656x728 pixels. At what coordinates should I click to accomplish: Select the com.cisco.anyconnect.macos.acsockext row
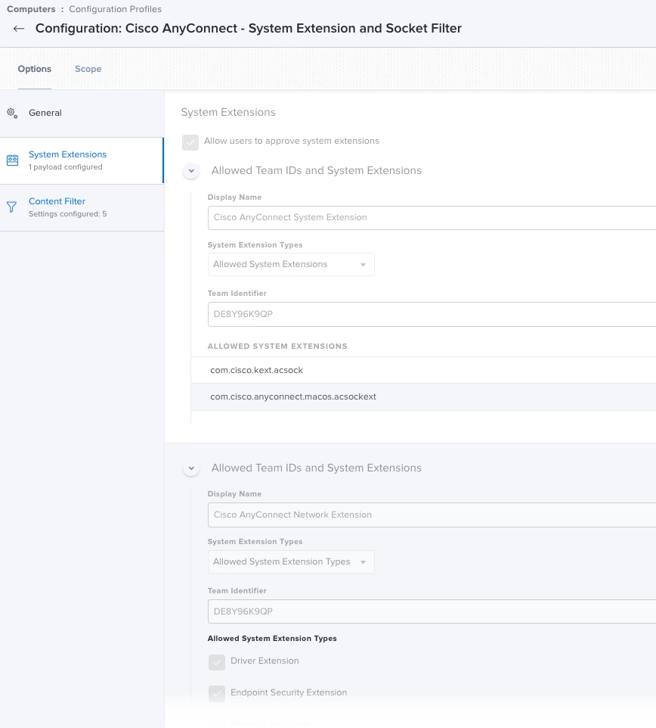tap(423, 397)
